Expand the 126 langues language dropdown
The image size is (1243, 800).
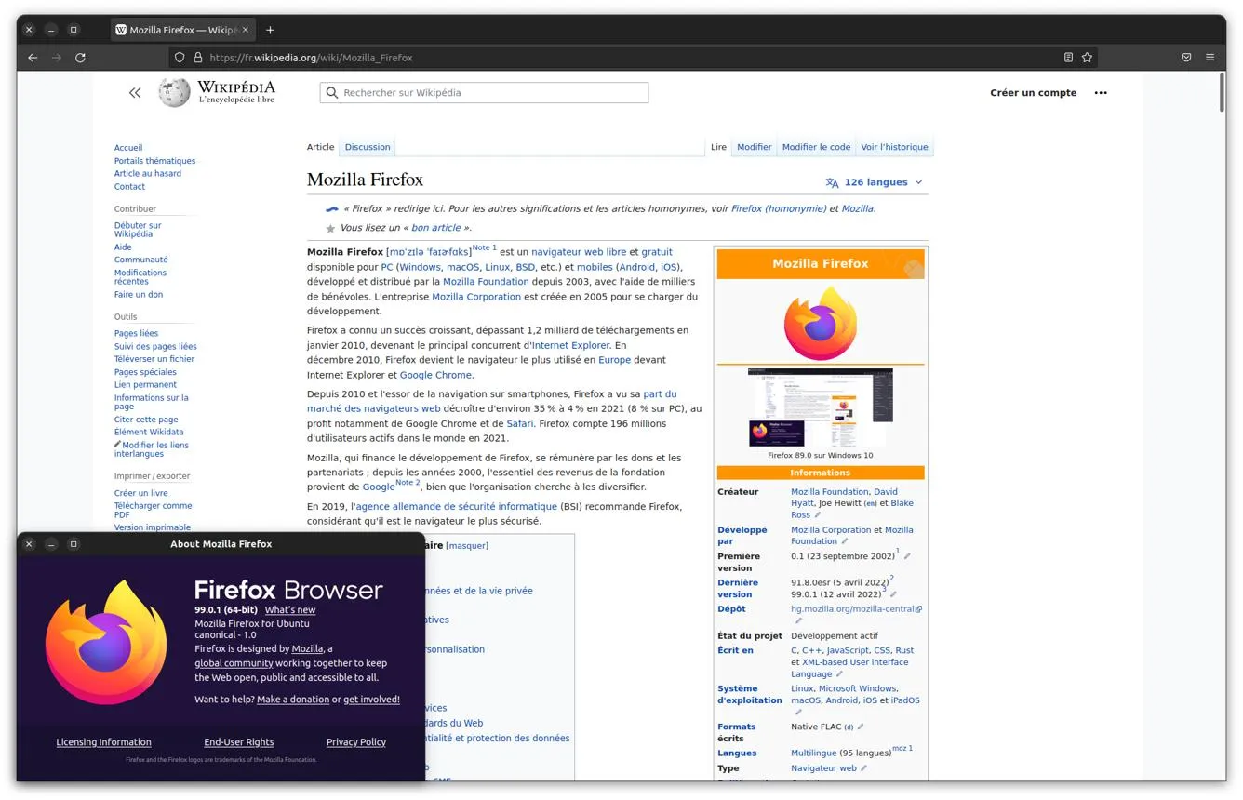[874, 182]
